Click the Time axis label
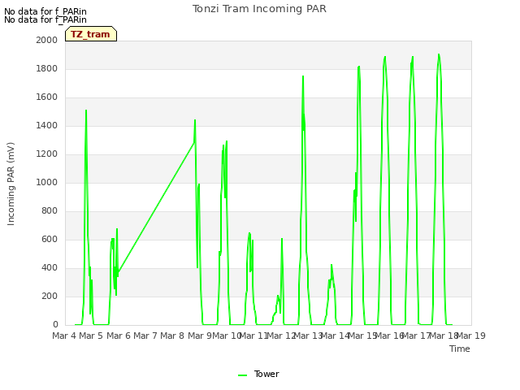Image resolution: width=520 pixels, height=390 pixels. tap(460, 349)
